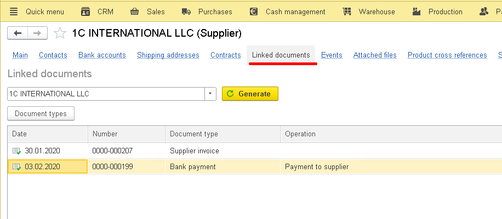The width and height of the screenshot is (502, 219).
Task: Open the Document types filter
Action: click(x=41, y=114)
